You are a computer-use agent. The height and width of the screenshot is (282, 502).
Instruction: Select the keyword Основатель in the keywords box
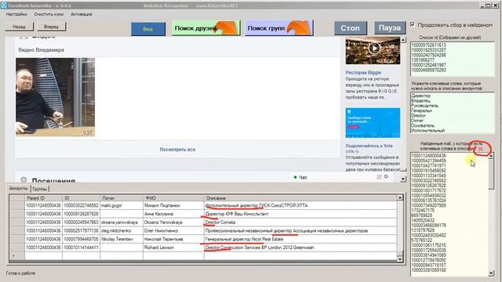pyautogui.click(x=423, y=125)
